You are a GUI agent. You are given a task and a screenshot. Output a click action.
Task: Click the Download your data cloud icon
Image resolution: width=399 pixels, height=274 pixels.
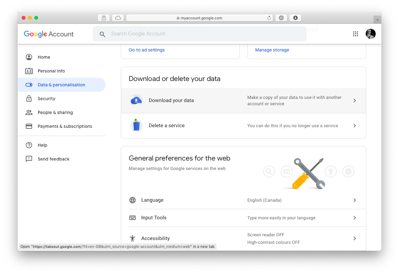click(136, 100)
